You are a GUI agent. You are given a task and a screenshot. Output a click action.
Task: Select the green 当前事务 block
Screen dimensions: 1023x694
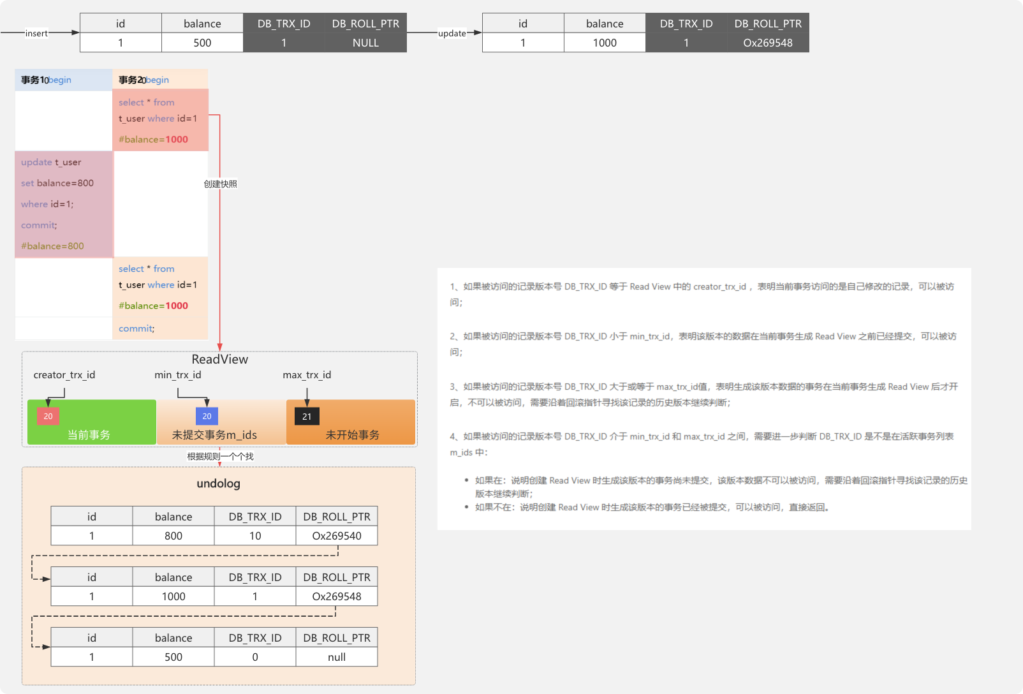click(x=92, y=422)
